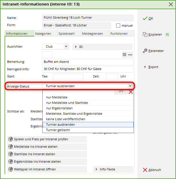Toggle the manuel checkbox
This screenshot has height=179, width=176.
[118, 26]
